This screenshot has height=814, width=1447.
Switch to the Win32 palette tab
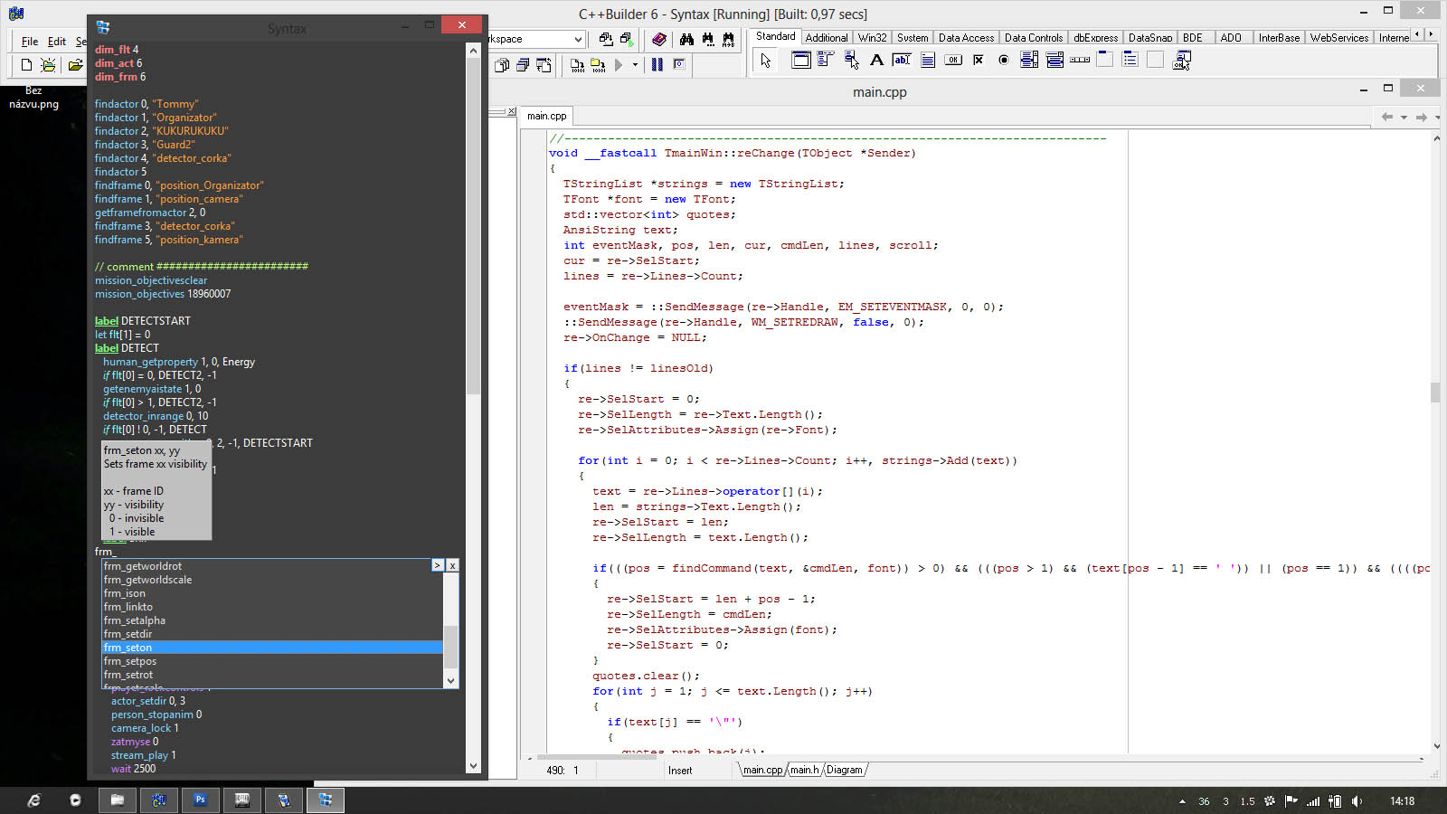[872, 37]
